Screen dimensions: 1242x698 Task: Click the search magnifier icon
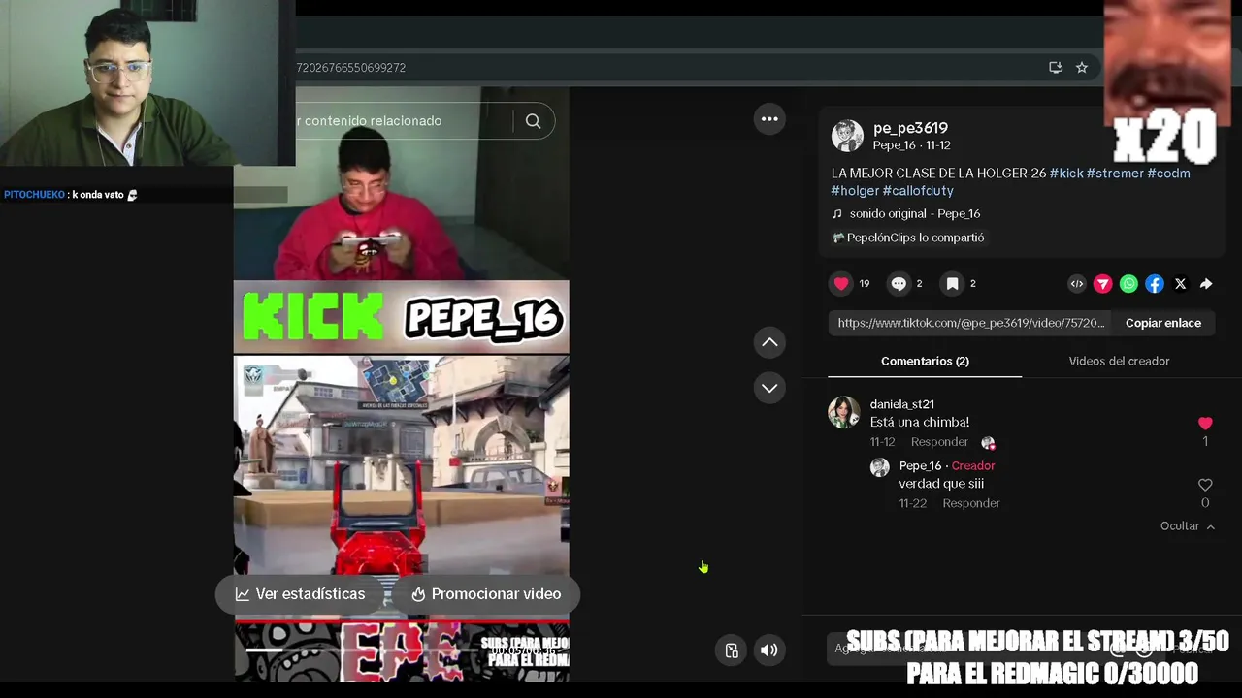tap(533, 121)
